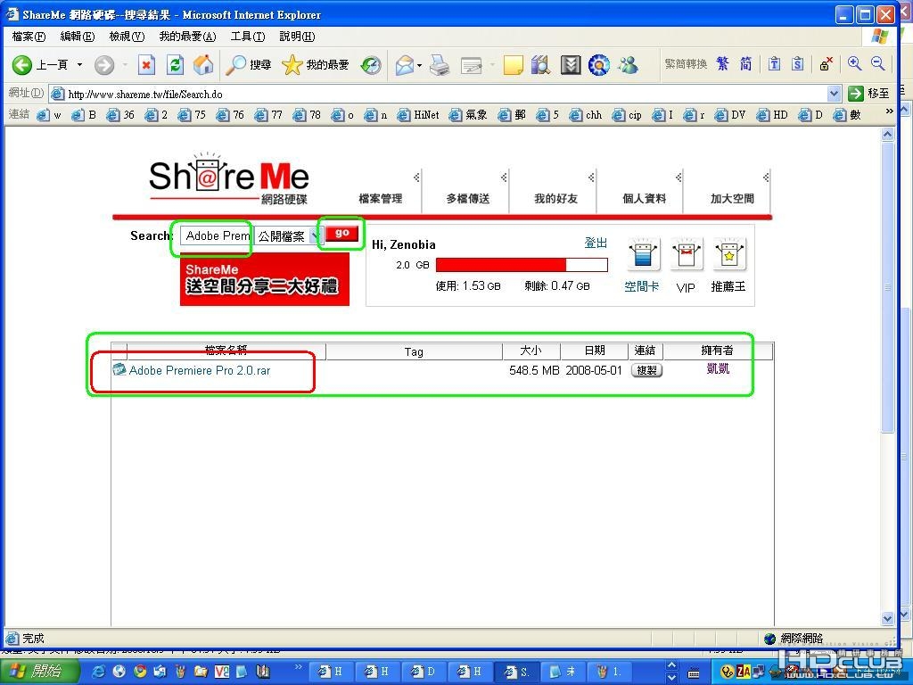Click the page scroll-up arrow
This screenshot has height=685, width=913.
(x=887, y=134)
